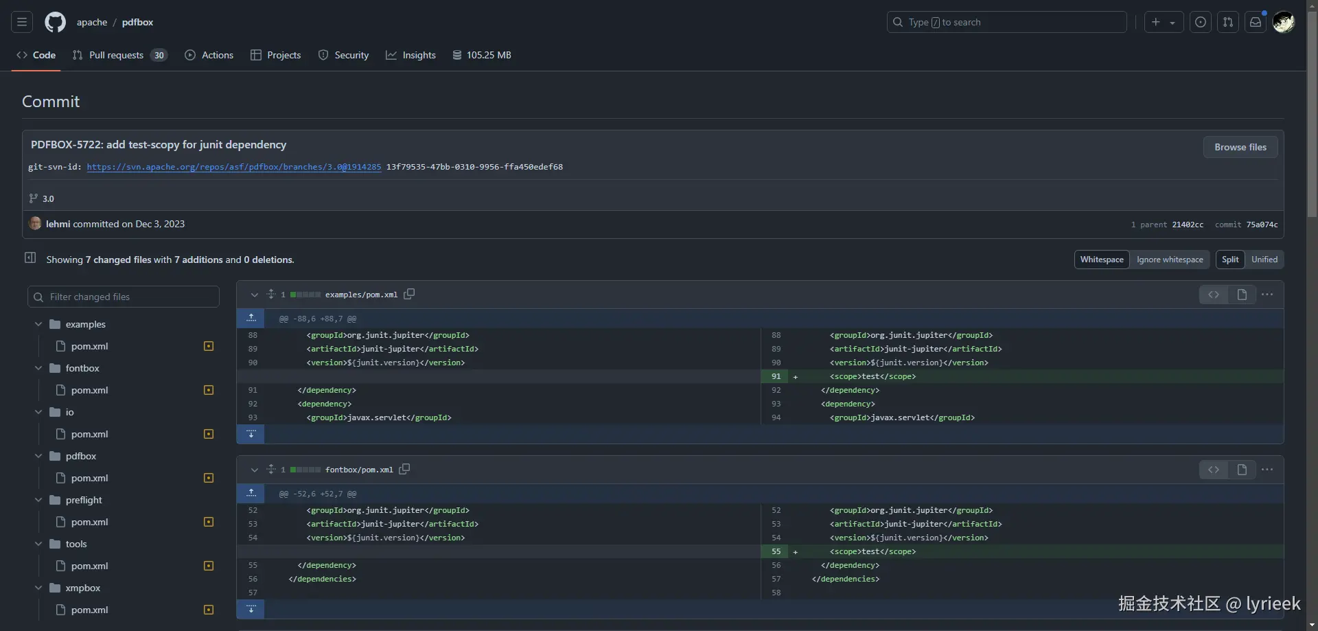
Task: Collapse the xmpbox folder in file tree
Action: click(38, 588)
